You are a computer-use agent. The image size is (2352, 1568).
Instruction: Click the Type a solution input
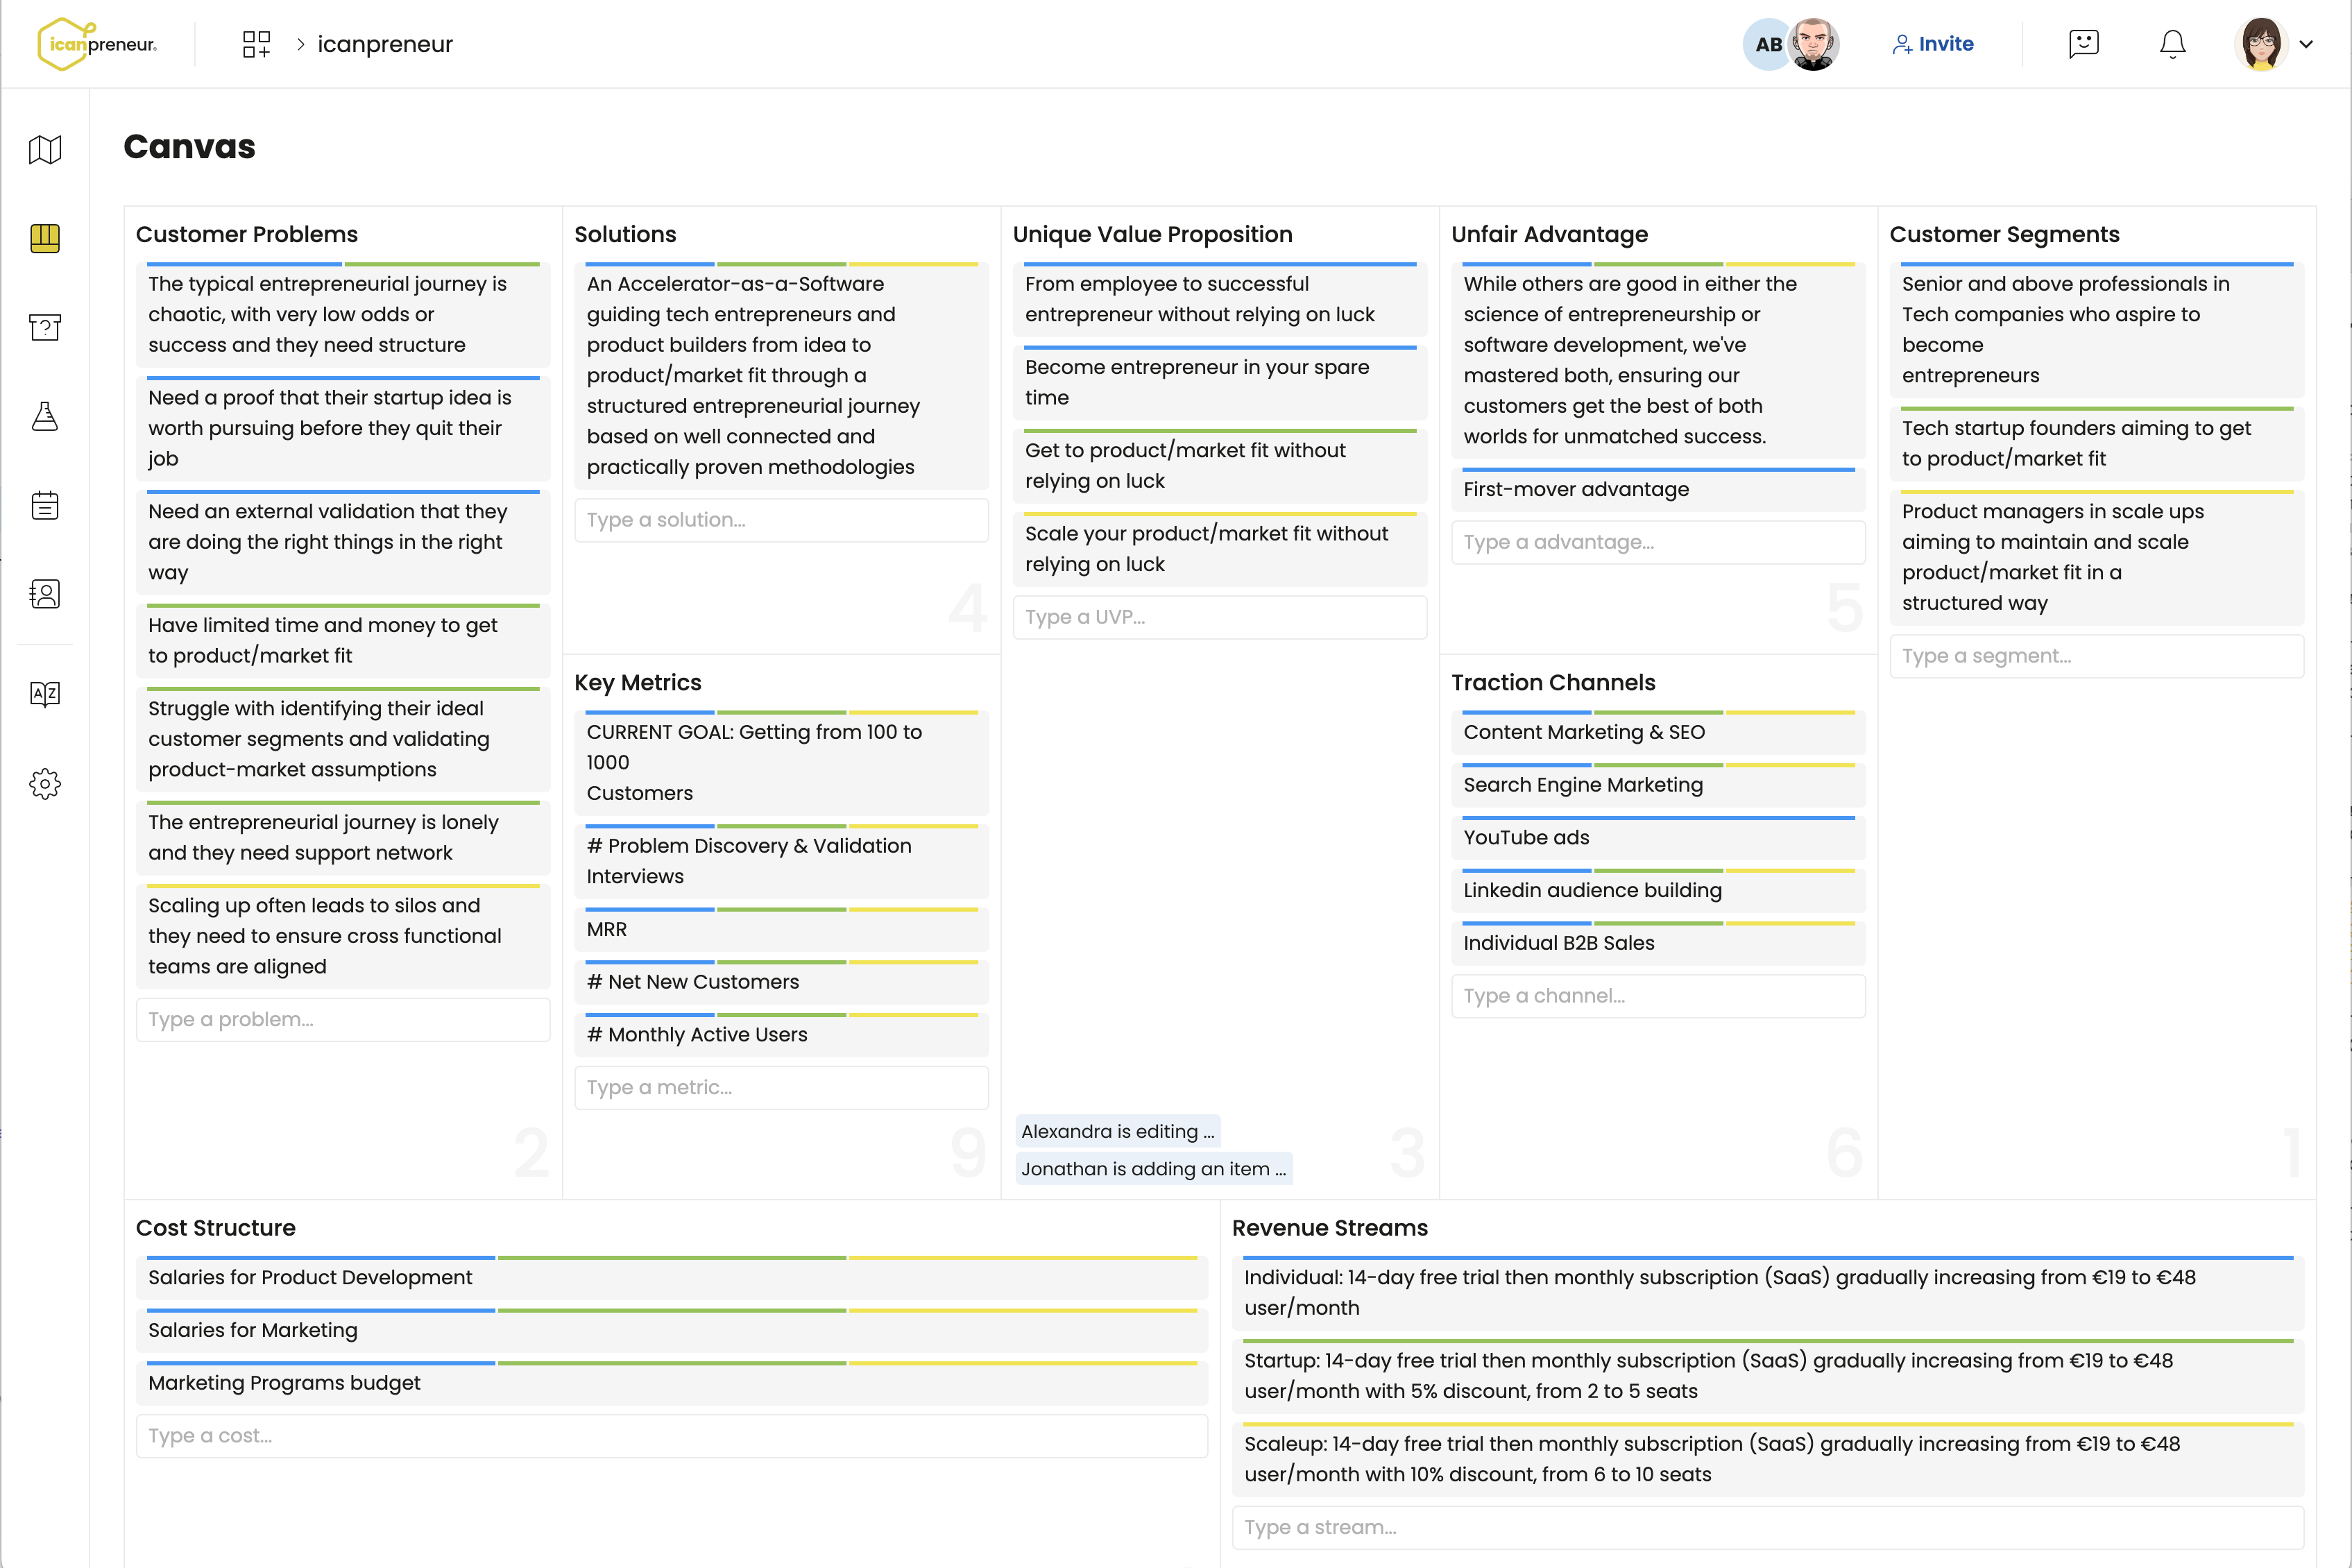[x=781, y=520]
